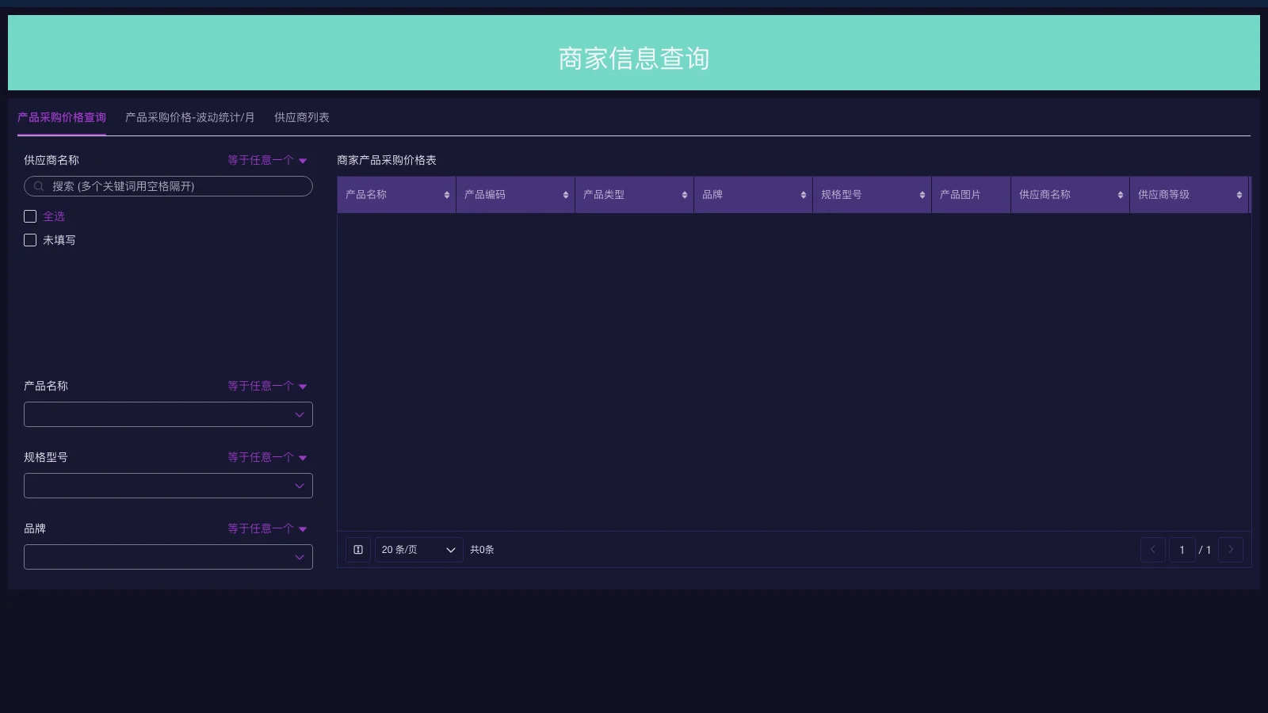Click the next page arrow button
The height and width of the screenshot is (713, 1268).
pyautogui.click(x=1231, y=549)
